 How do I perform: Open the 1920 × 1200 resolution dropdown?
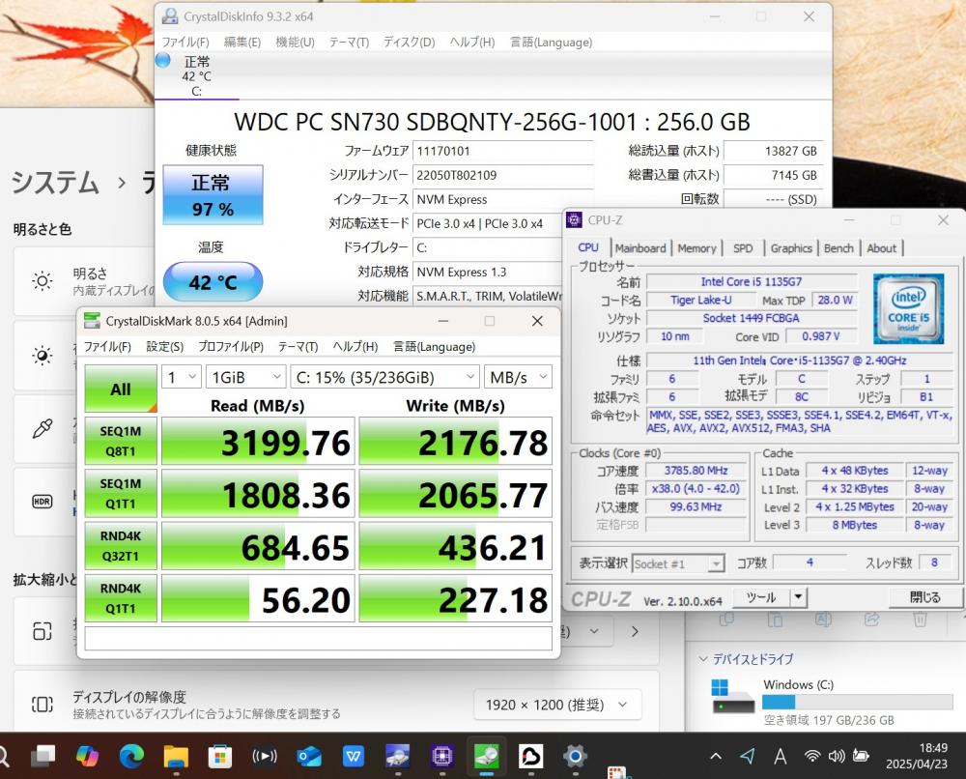point(557,705)
